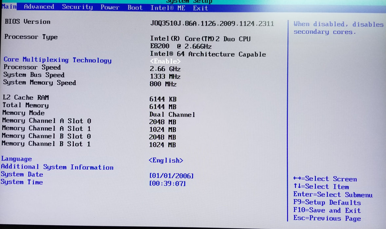Click the 6144 MB total memory value
Image resolution: width=386 pixels, height=229 pixels.
click(163, 107)
